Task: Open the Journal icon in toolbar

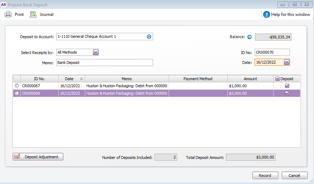Action: [34, 14]
